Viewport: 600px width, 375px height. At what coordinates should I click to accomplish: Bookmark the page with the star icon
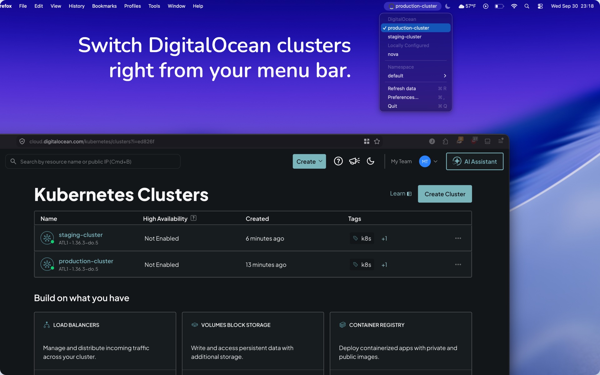[x=377, y=142]
